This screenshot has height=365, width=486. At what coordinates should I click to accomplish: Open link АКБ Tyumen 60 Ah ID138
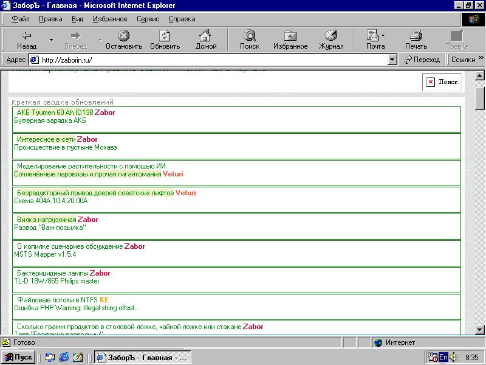click(x=55, y=113)
